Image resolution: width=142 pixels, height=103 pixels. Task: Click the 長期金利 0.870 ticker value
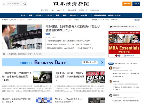100,20
